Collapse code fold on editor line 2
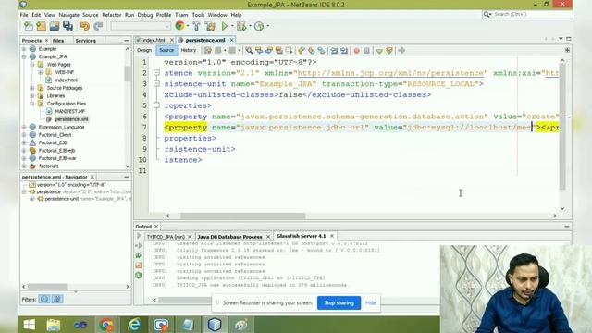 point(156,73)
